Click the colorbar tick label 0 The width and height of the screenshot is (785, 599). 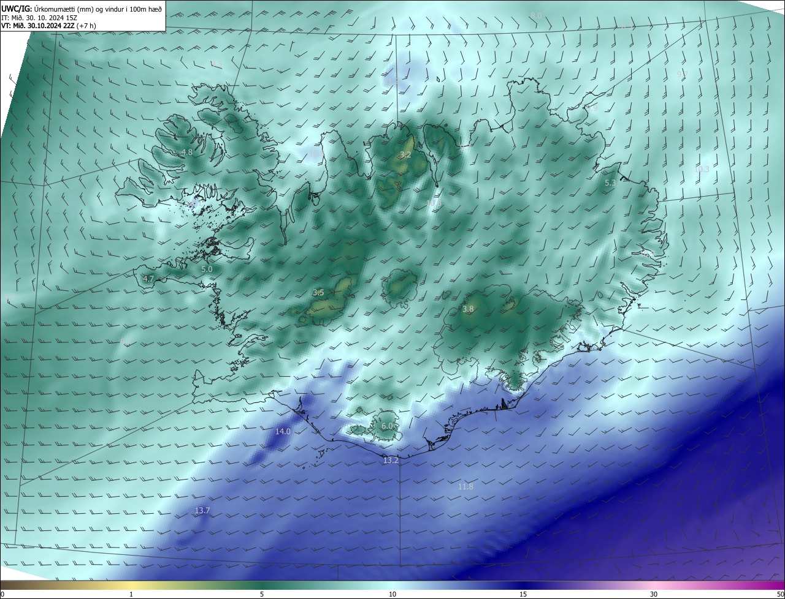[2, 594]
